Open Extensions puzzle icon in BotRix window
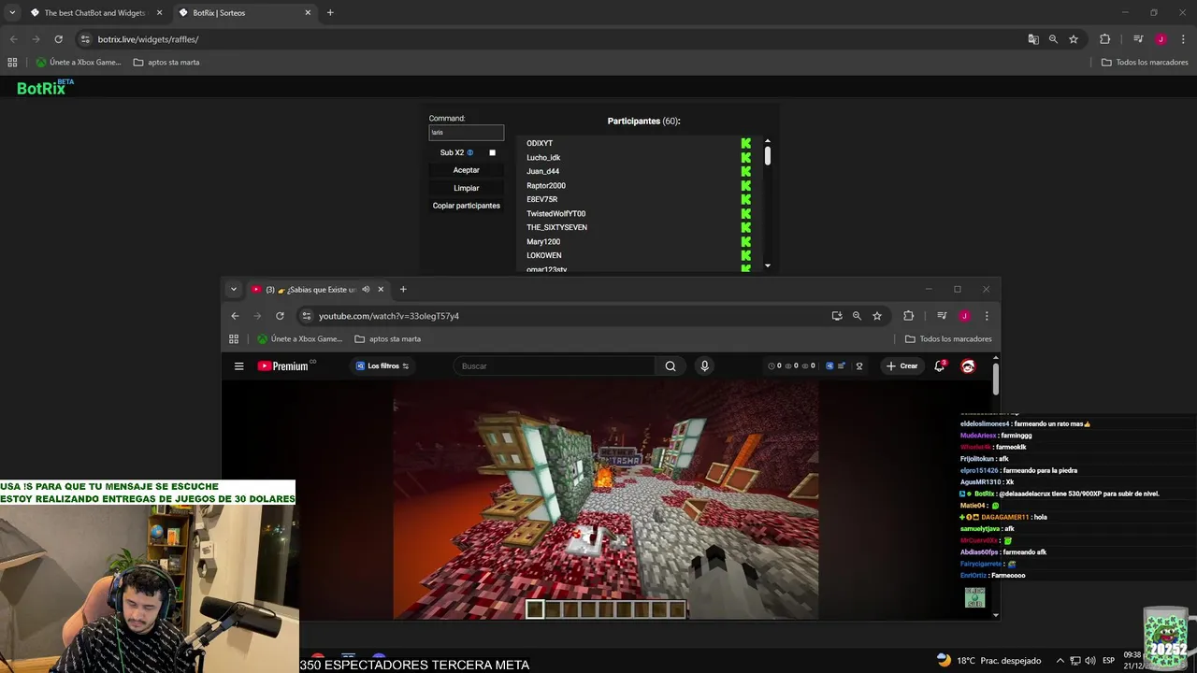 1104,39
